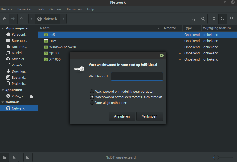Screen dimensions: 237x162
Task: Collapse the Apparaten sidebar section
Action: (3, 90)
